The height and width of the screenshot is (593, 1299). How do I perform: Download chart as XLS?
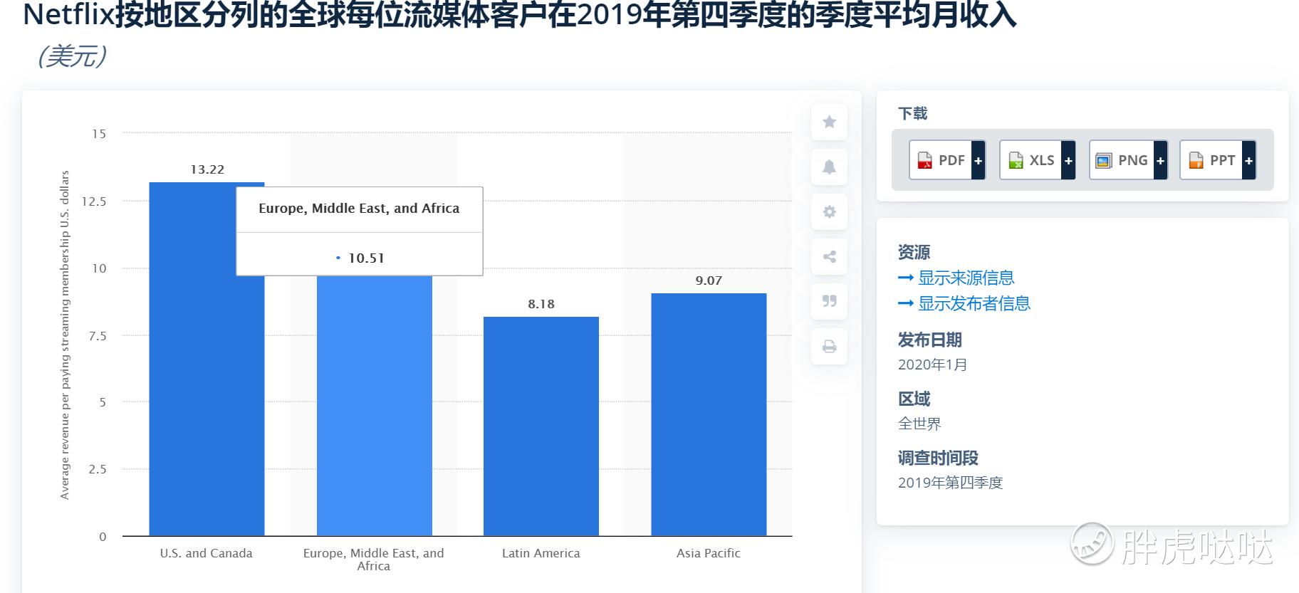tap(1038, 160)
